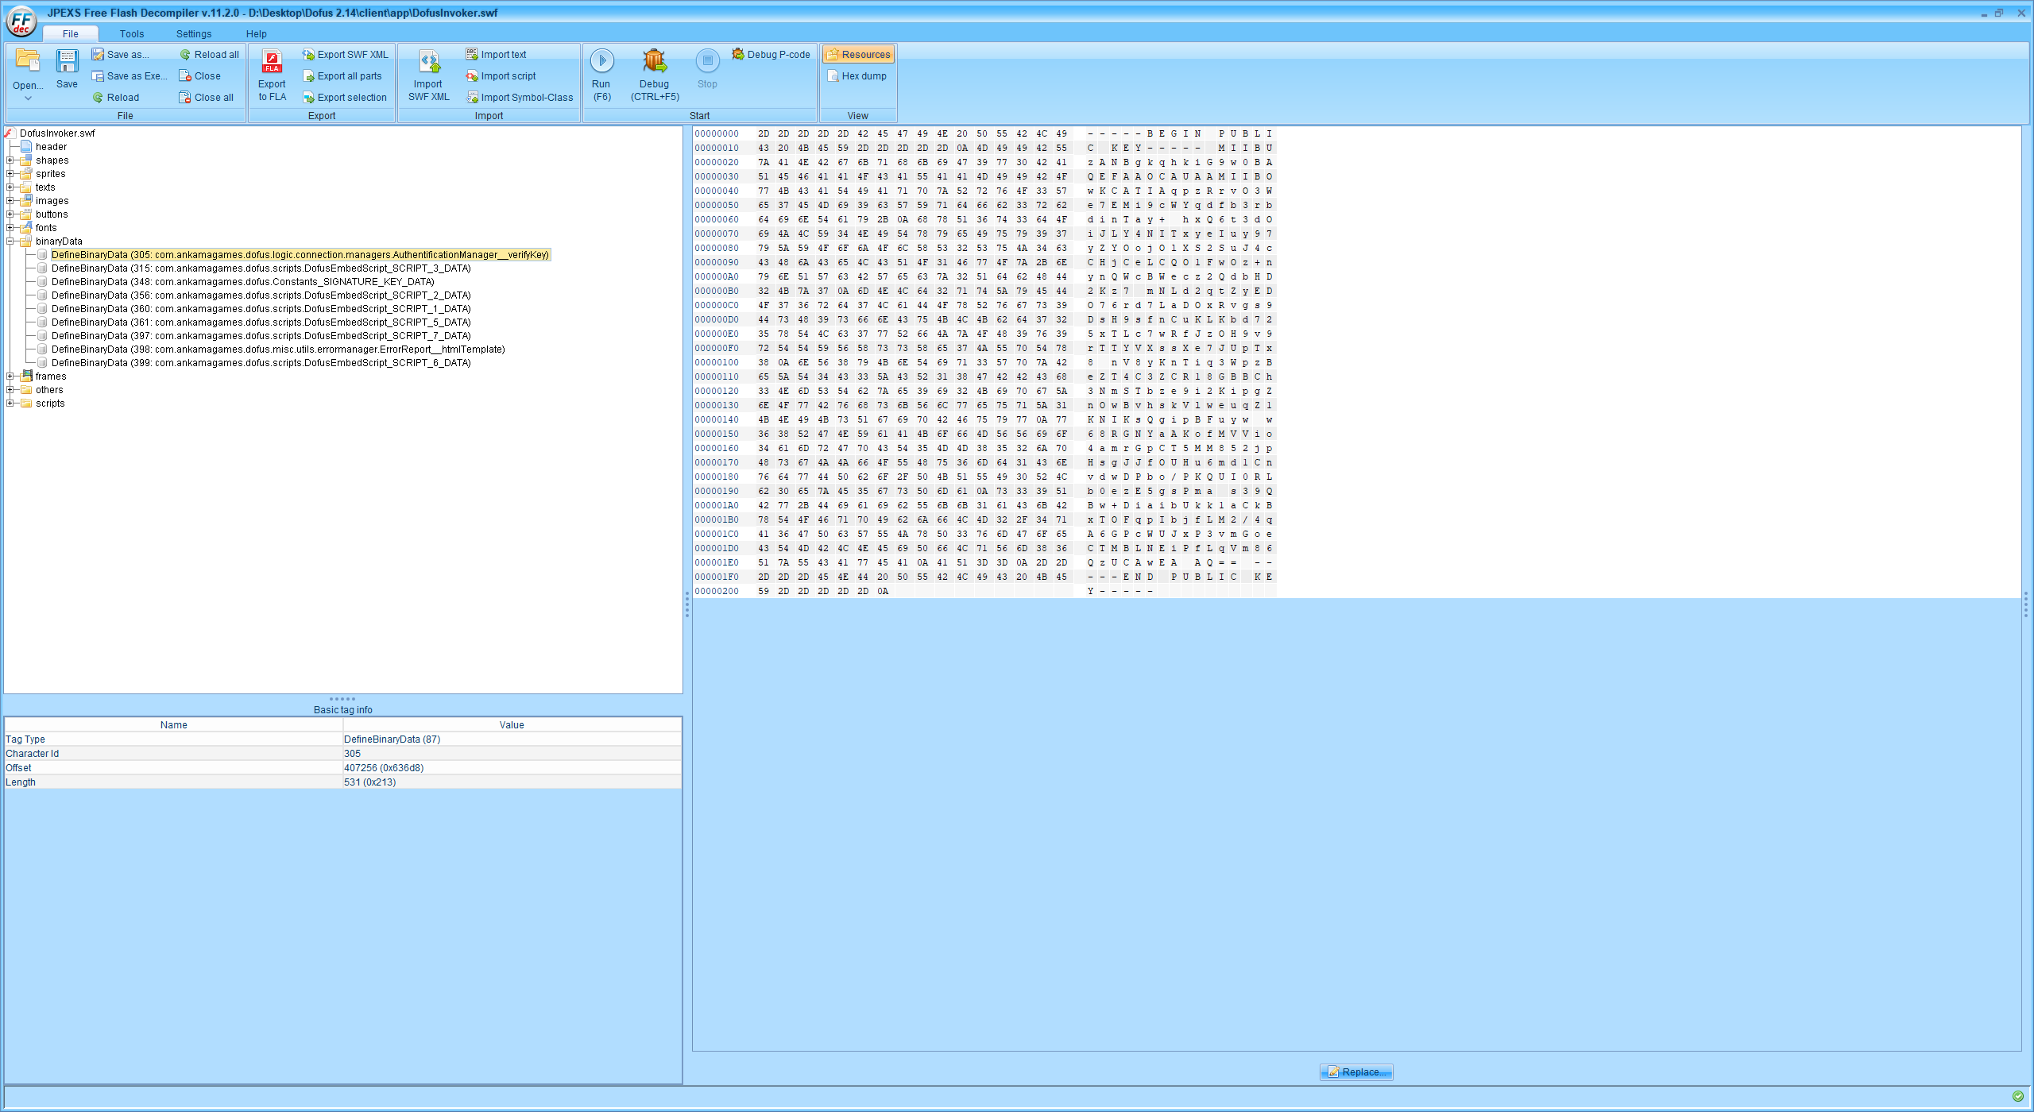This screenshot has width=2034, height=1112.
Task: Import SWF XML
Action: tap(428, 76)
